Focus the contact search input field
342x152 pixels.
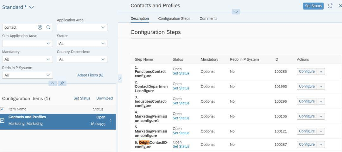(x=20, y=27)
